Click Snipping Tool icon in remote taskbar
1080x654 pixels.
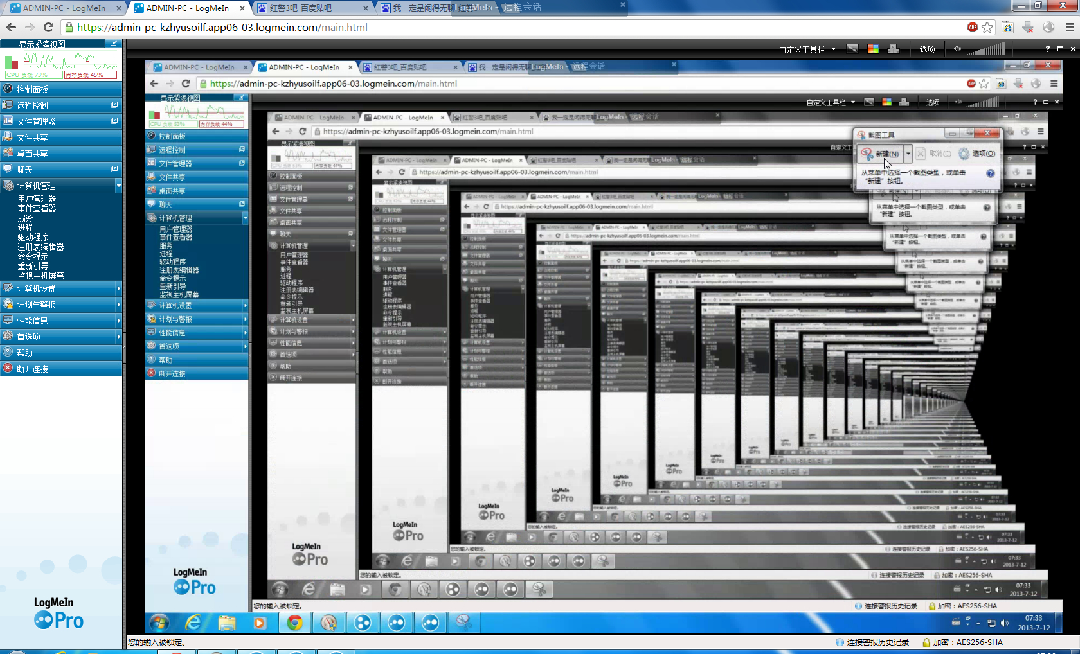(464, 623)
